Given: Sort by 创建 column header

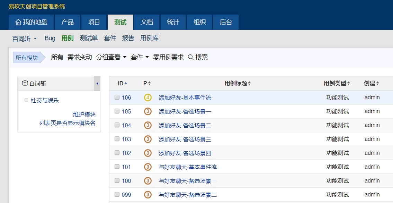Looking at the screenshot, I should tap(371, 83).
